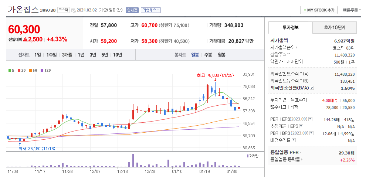
Task: Click the 전일 value 57,800
Action: pyautogui.click(x=109, y=25)
